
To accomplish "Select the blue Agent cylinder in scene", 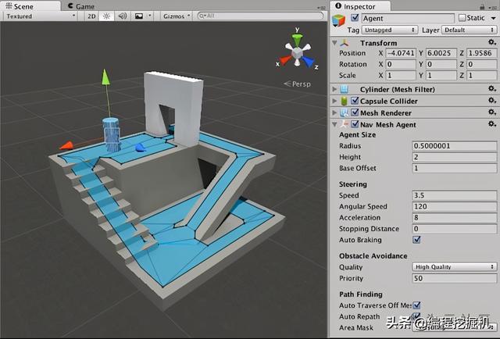I will [x=111, y=134].
